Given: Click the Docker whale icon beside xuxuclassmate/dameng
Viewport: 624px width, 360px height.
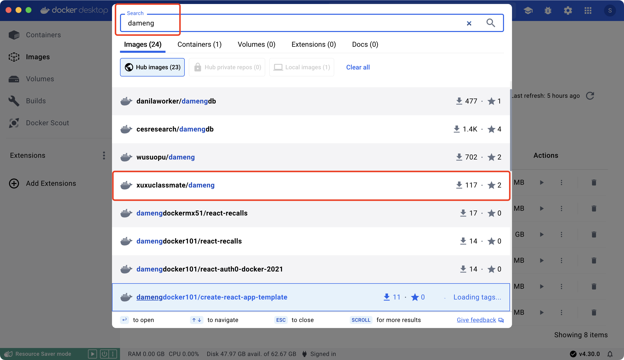Looking at the screenshot, I should (x=126, y=185).
